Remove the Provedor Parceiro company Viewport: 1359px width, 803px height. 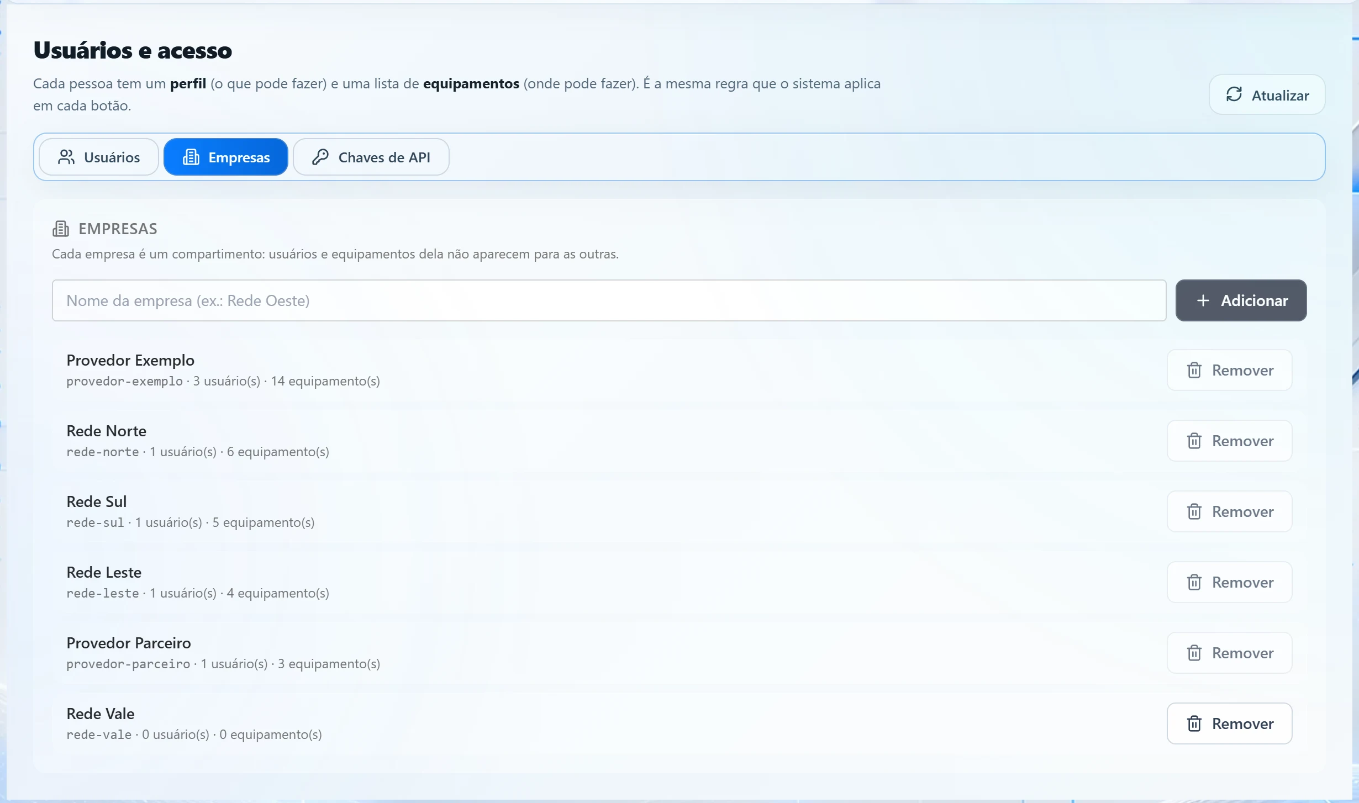coord(1229,653)
